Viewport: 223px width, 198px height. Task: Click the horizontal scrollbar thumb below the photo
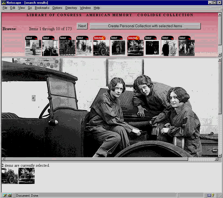[96, 159]
